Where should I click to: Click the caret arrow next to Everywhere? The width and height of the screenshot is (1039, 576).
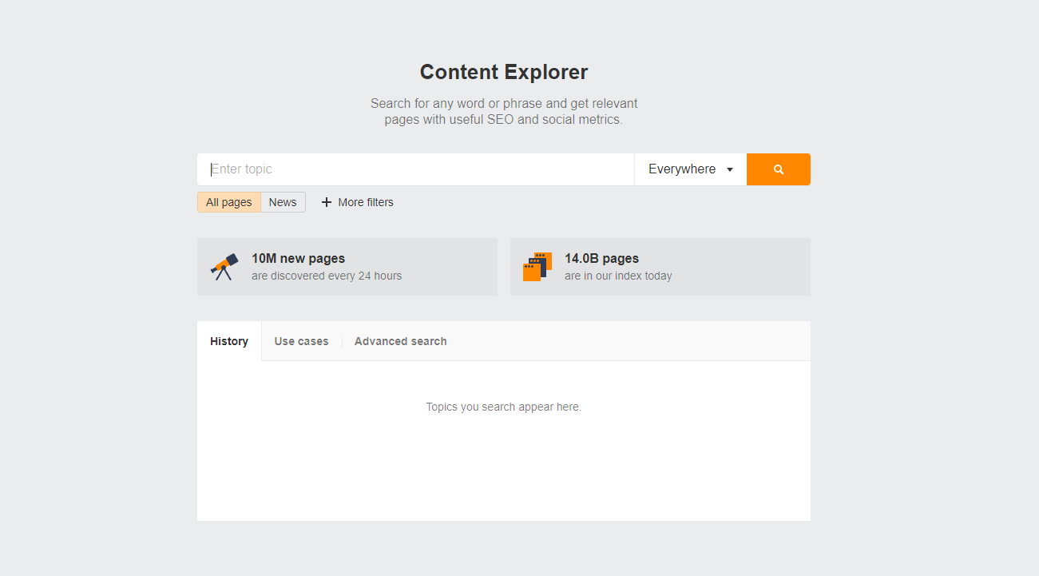click(730, 169)
